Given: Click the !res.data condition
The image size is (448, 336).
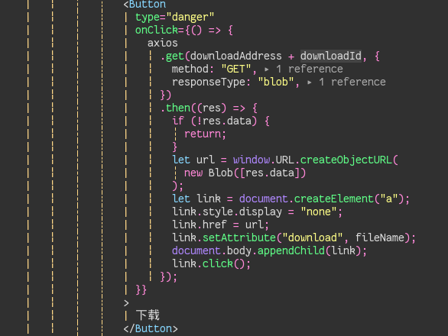Looking at the screenshot, I should pos(224,121).
